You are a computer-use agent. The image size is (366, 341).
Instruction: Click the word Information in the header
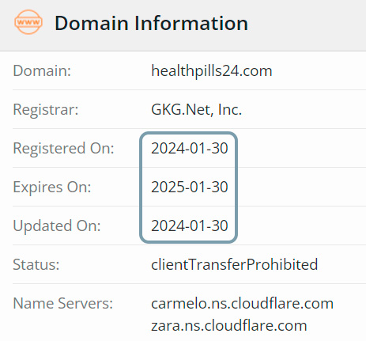click(191, 23)
